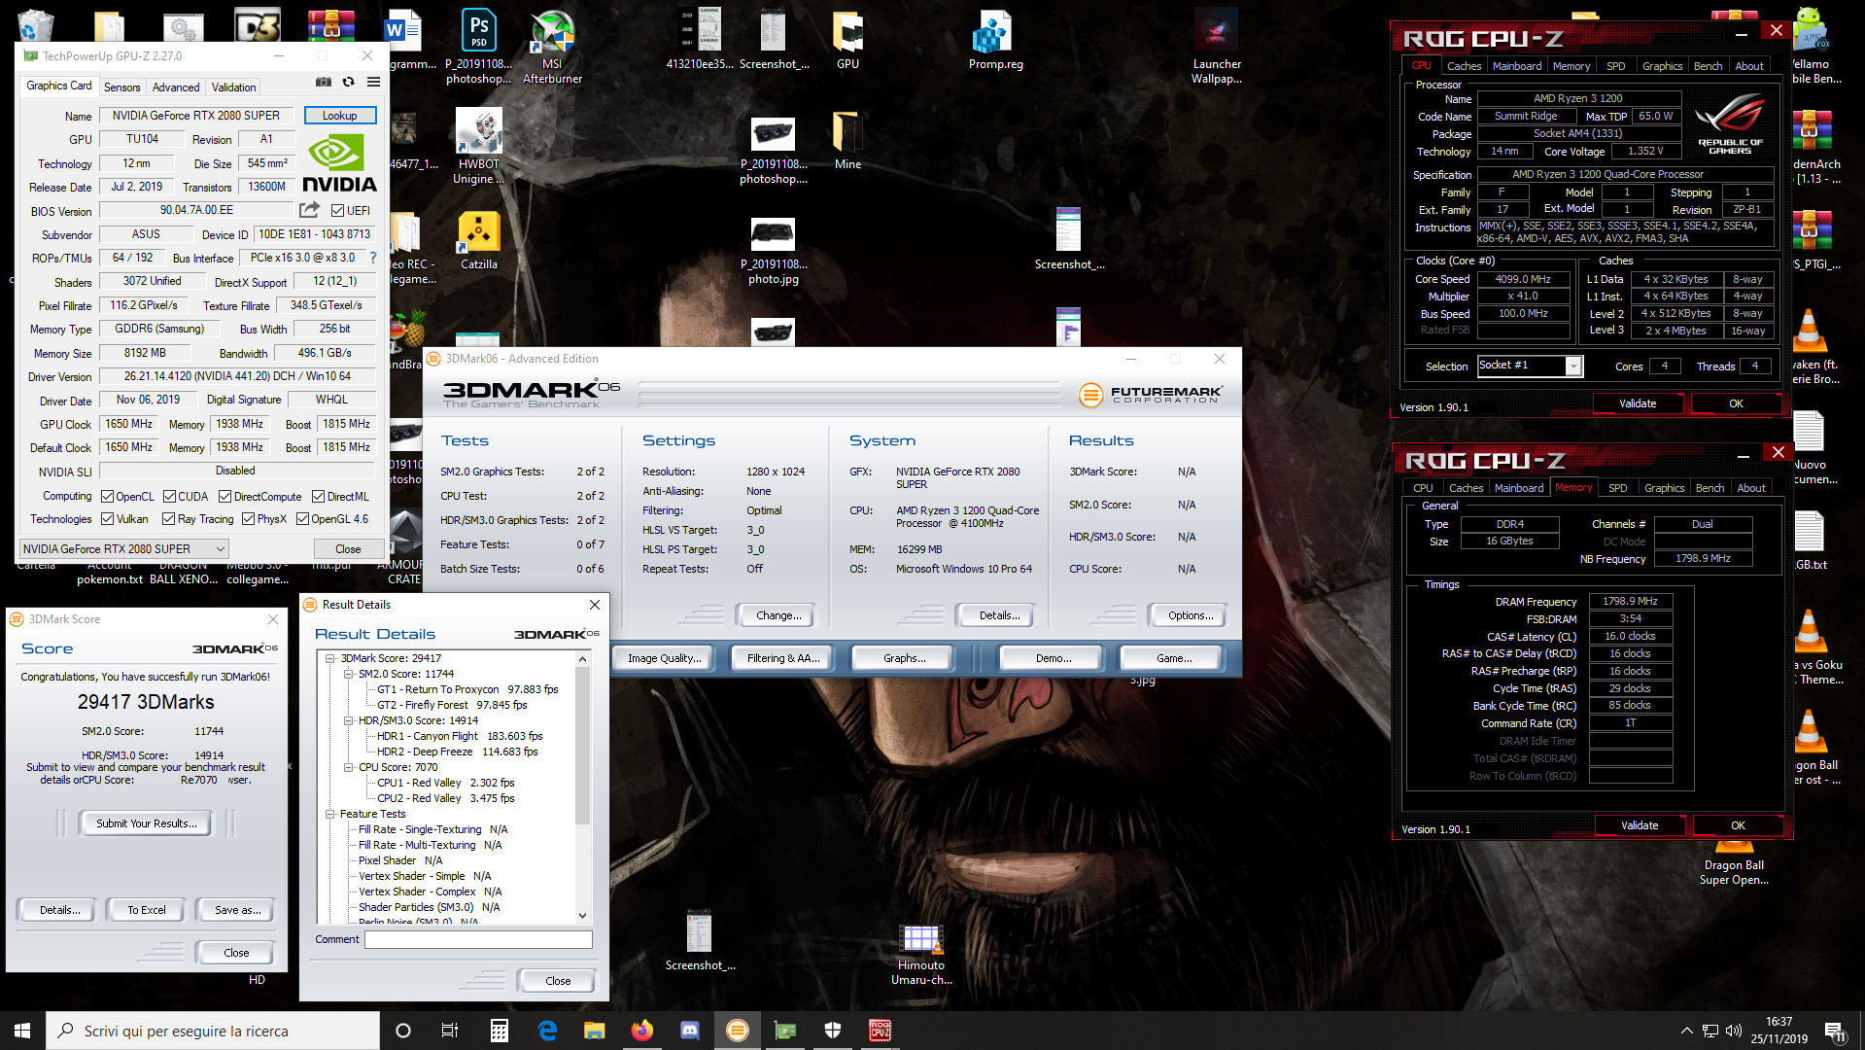The image size is (1865, 1050).
Task: Open SPD tab in lower CPU-Z window
Action: [1617, 488]
